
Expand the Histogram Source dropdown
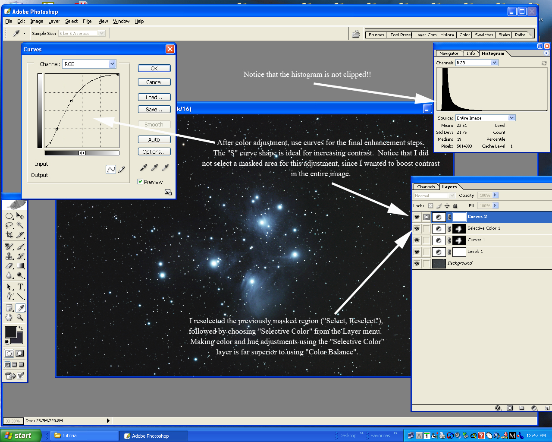511,118
